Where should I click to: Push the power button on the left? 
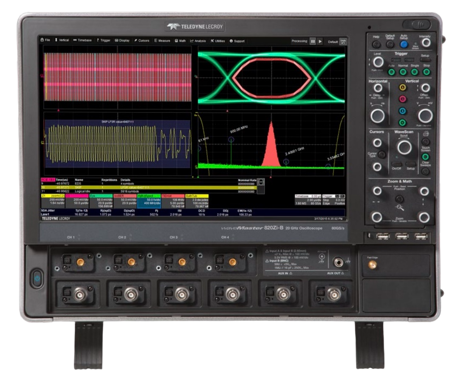[37, 278]
